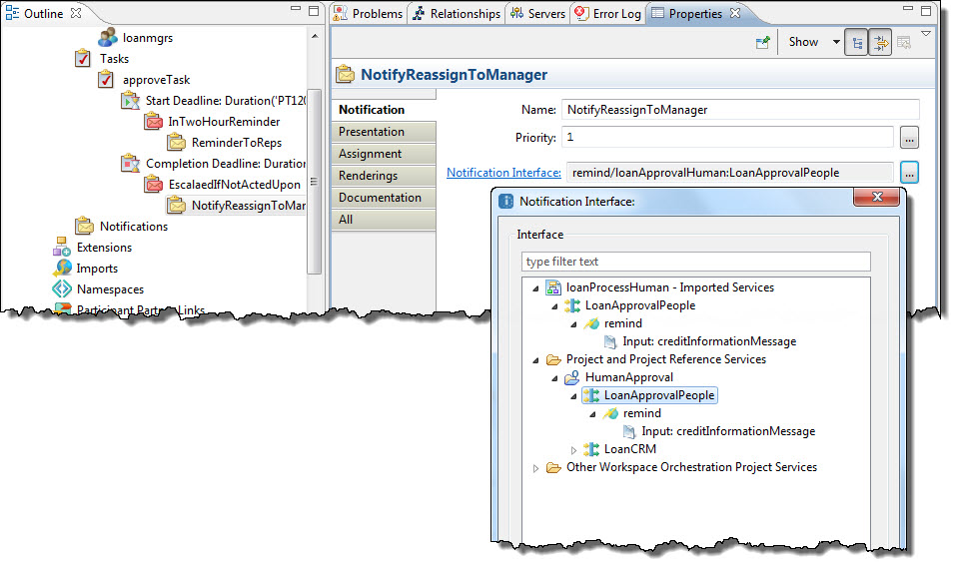Expand the LoanCRM tree node
Viewport: 956px width, 562px height.
click(573, 450)
